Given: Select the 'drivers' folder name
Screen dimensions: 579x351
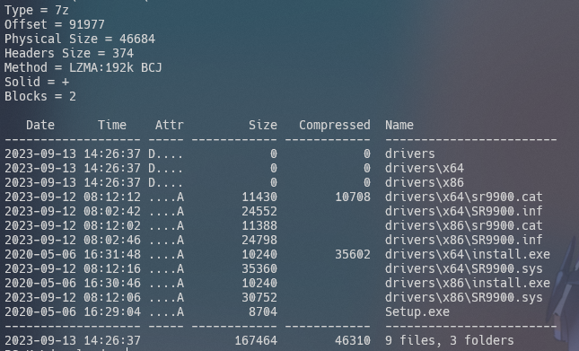Looking at the screenshot, I should (410, 154).
